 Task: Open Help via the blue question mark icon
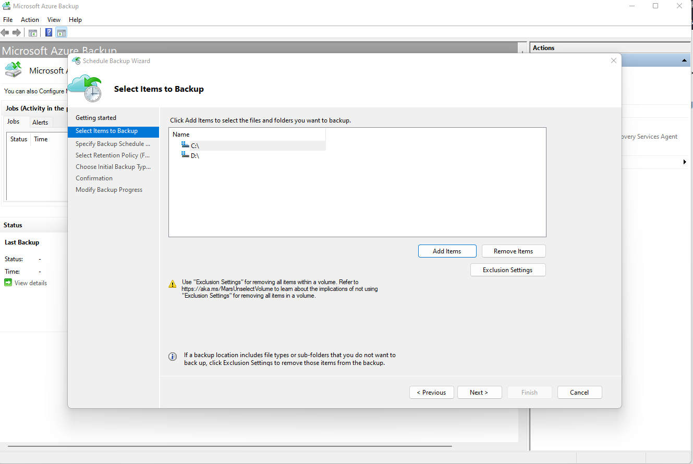tap(49, 32)
